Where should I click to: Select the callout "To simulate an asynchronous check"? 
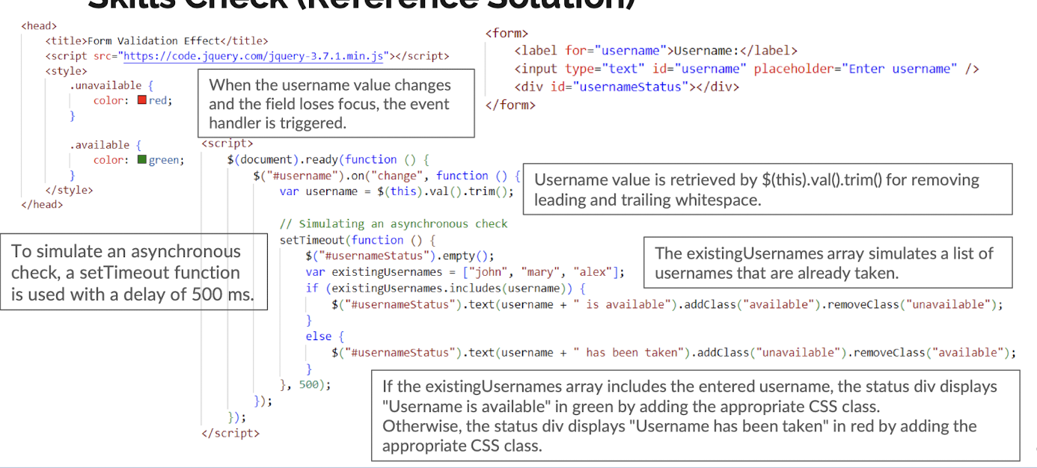(x=135, y=272)
